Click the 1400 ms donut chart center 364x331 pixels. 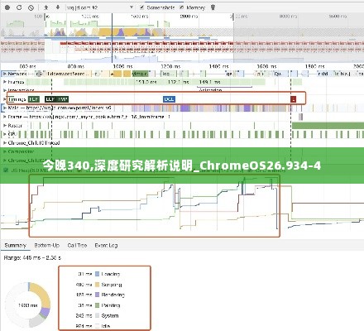[x=28, y=305]
